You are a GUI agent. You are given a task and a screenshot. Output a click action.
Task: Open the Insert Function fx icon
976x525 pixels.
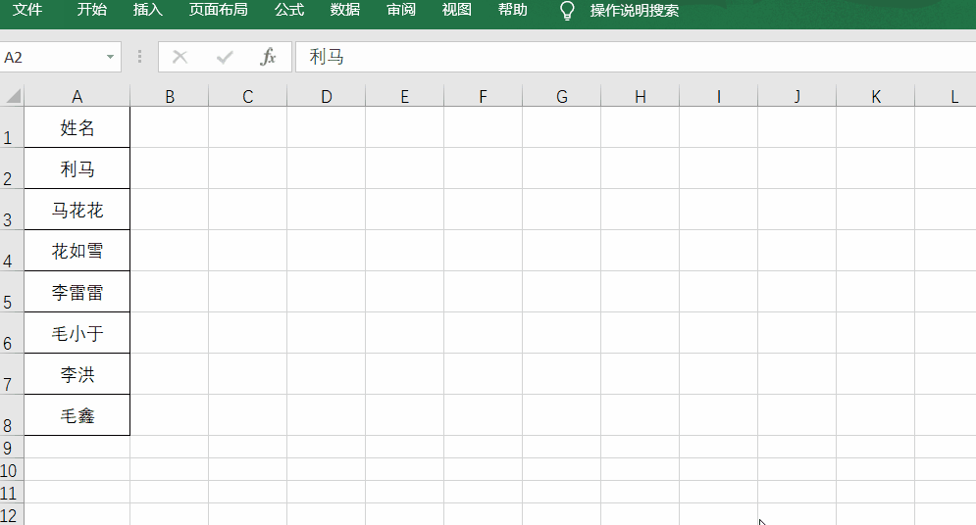coord(268,57)
